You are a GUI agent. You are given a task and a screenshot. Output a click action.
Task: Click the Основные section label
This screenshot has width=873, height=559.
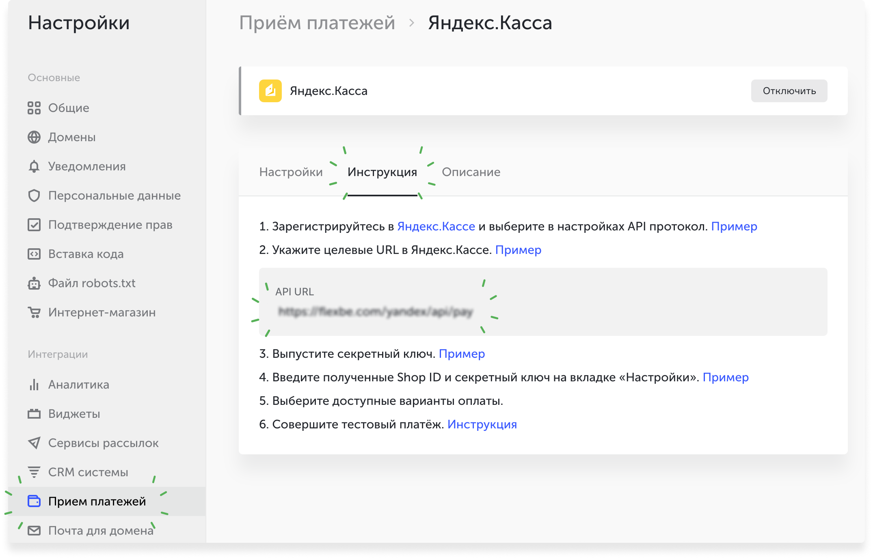tap(54, 77)
